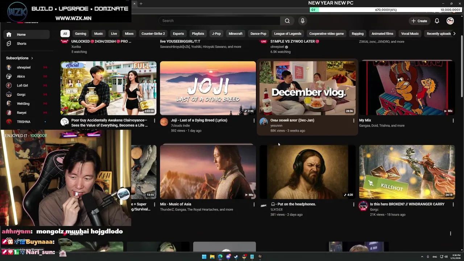Open File Explorer from taskbar
This screenshot has height=261, width=464.
[212, 257]
